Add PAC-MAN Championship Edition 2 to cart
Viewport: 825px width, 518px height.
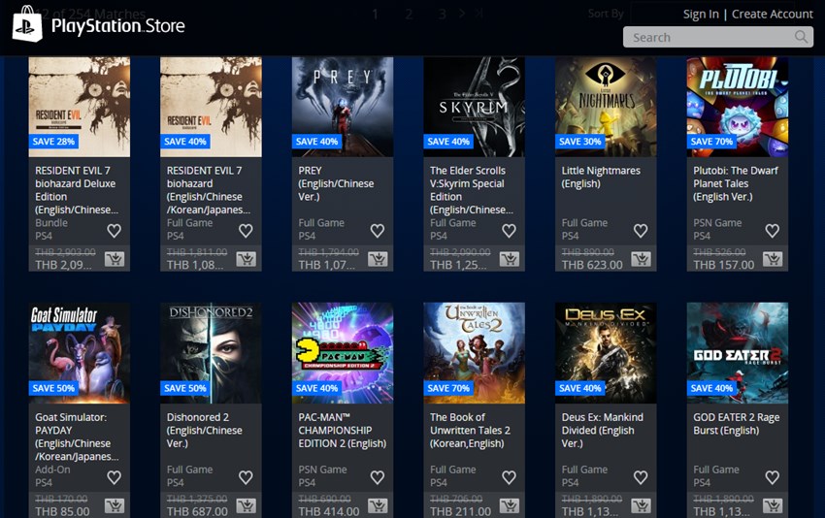[x=378, y=505]
